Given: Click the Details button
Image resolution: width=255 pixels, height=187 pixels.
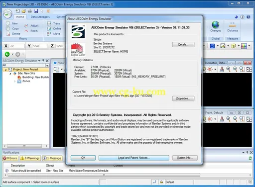Looking at the screenshot, I should point(183,45).
